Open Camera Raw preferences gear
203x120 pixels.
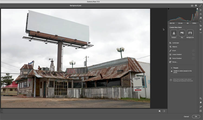[x=196, y=5]
